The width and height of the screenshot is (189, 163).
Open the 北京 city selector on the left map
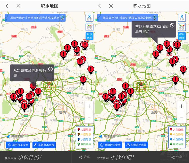click(89, 18)
